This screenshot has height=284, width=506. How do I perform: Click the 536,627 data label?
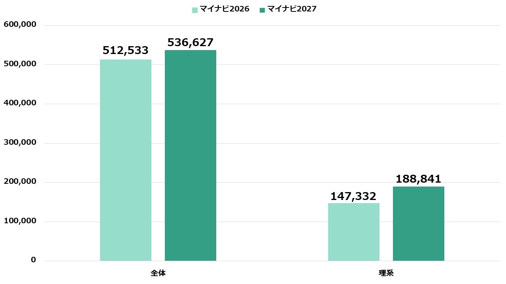point(191,42)
